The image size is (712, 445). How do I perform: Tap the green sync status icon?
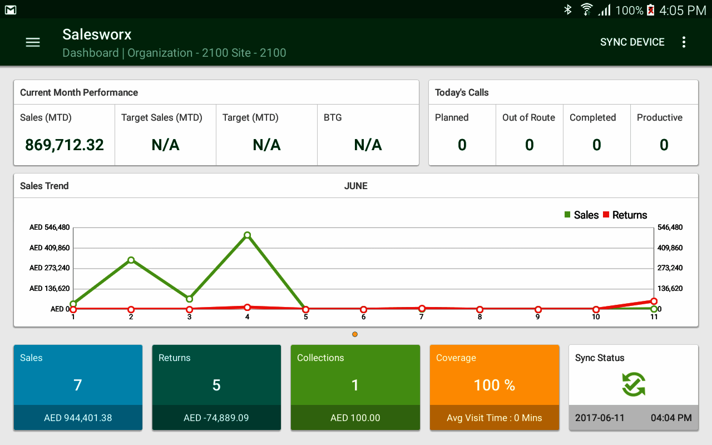coord(634,384)
